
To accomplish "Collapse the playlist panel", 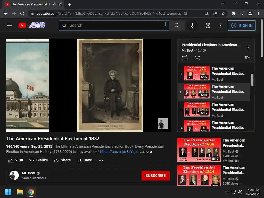I will pos(248,47).
